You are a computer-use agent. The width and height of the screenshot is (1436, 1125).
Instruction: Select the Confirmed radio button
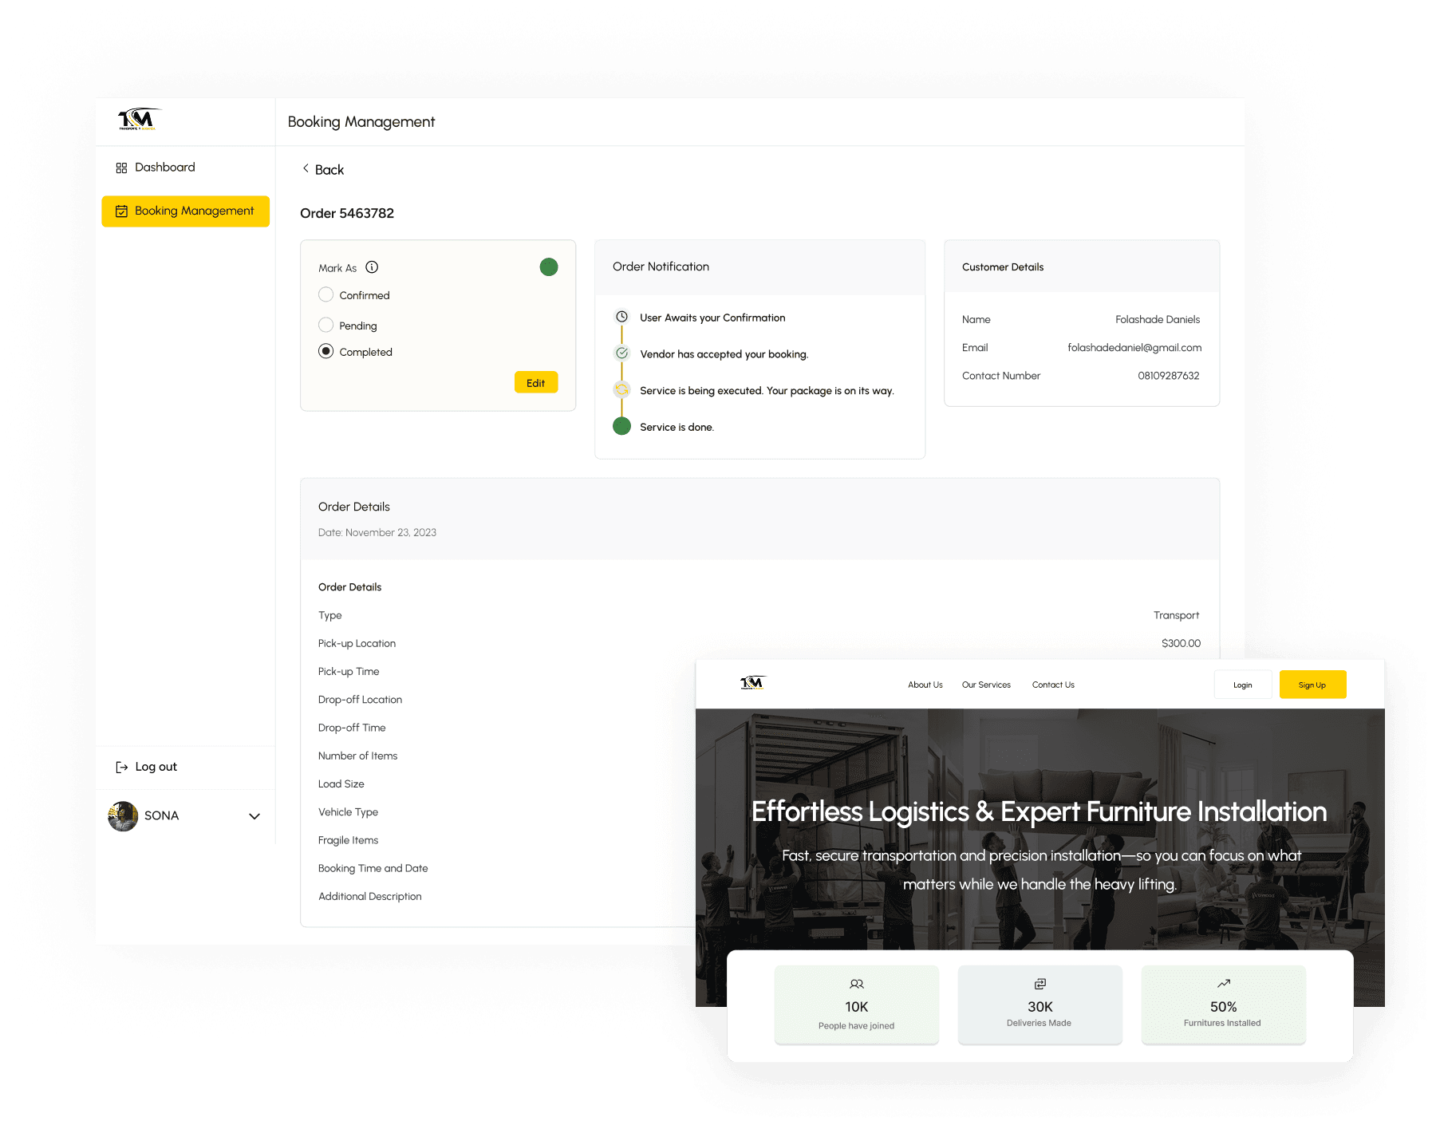point(325,294)
